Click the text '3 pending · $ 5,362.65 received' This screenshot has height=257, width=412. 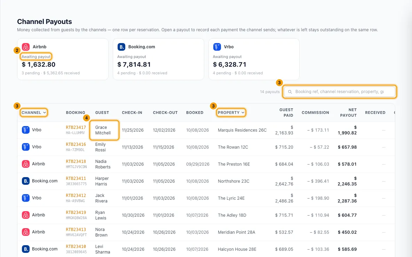tap(51, 73)
